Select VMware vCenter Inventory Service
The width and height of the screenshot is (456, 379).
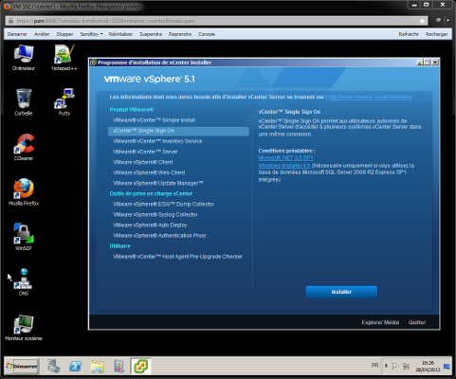point(157,141)
